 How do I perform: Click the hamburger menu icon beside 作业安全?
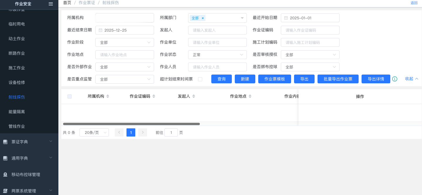pyautogui.click(x=51, y=4)
